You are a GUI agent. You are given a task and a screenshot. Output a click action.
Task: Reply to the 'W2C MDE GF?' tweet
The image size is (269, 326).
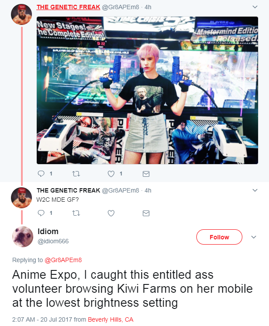(x=41, y=213)
